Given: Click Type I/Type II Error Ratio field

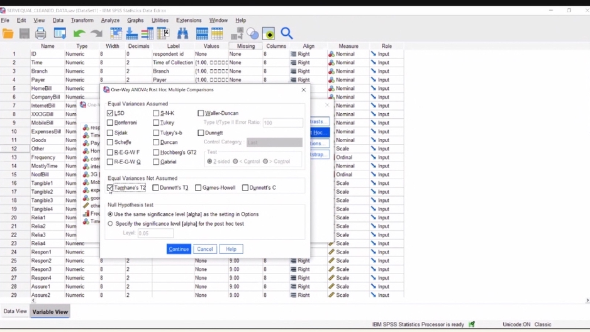Looking at the screenshot, I should pos(282,123).
